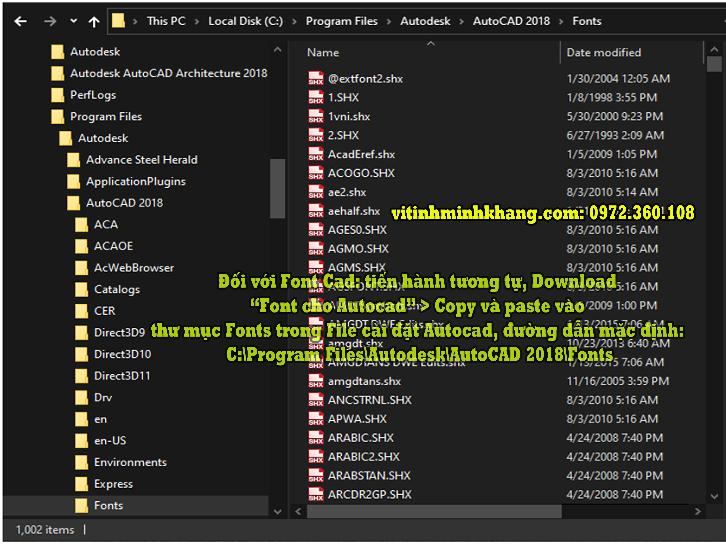Click file list horizontal scrollbar thumb

coord(434,511)
